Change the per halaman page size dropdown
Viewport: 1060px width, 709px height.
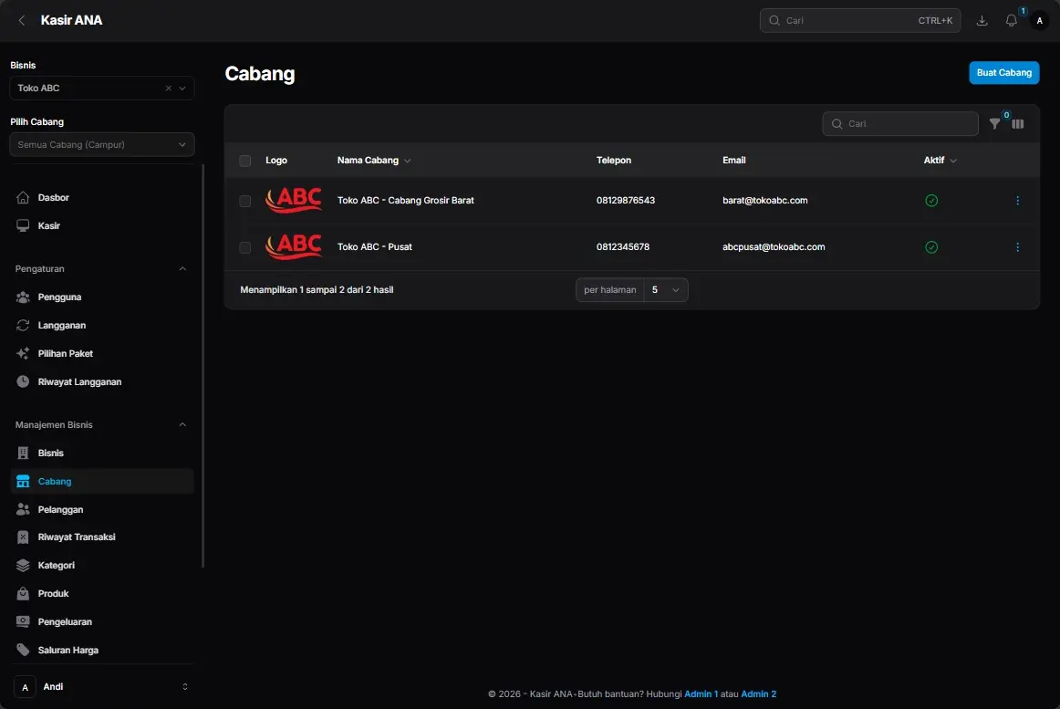pos(666,289)
